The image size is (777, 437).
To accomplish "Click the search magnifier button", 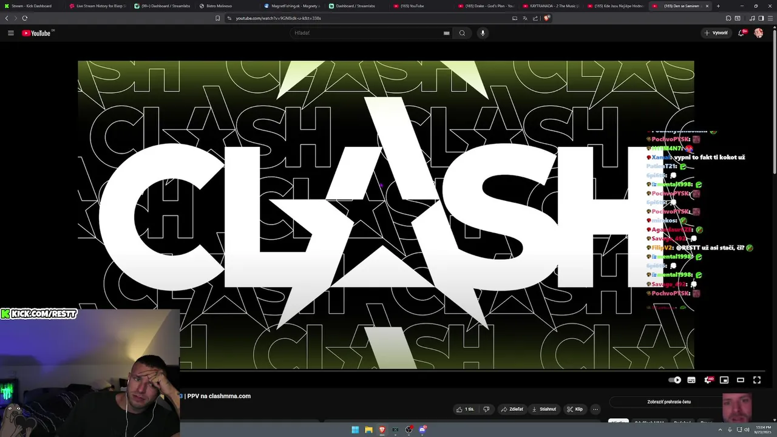I will pos(462,33).
